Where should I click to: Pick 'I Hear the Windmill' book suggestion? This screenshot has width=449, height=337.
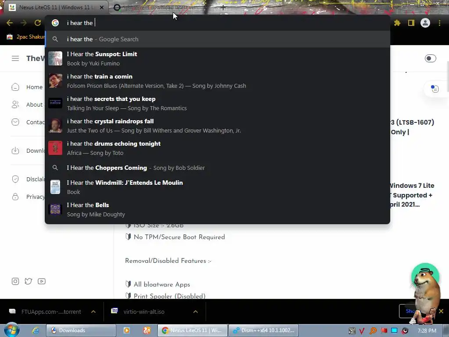click(217, 187)
